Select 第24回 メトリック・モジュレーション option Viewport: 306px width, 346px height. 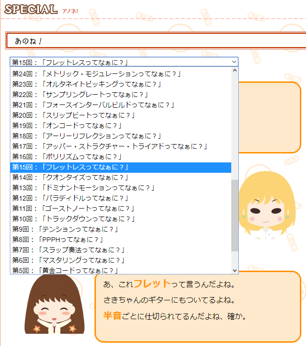click(121, 74)
